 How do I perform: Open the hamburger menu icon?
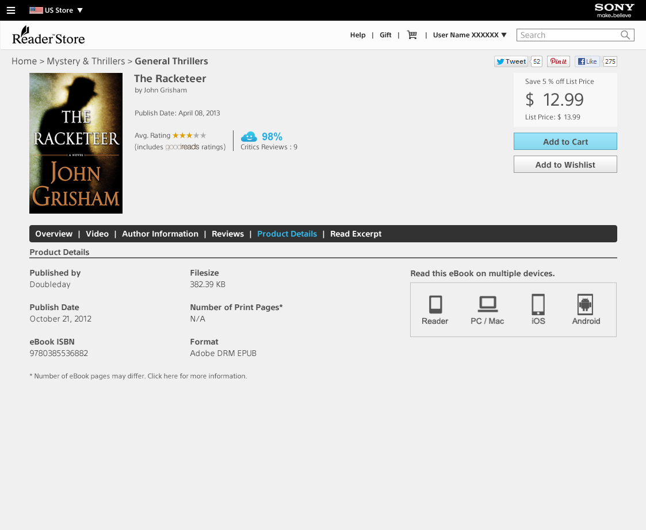point(11,10)
